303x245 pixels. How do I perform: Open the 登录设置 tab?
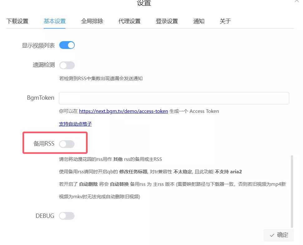pyautogui.click(x=167, y=21)
